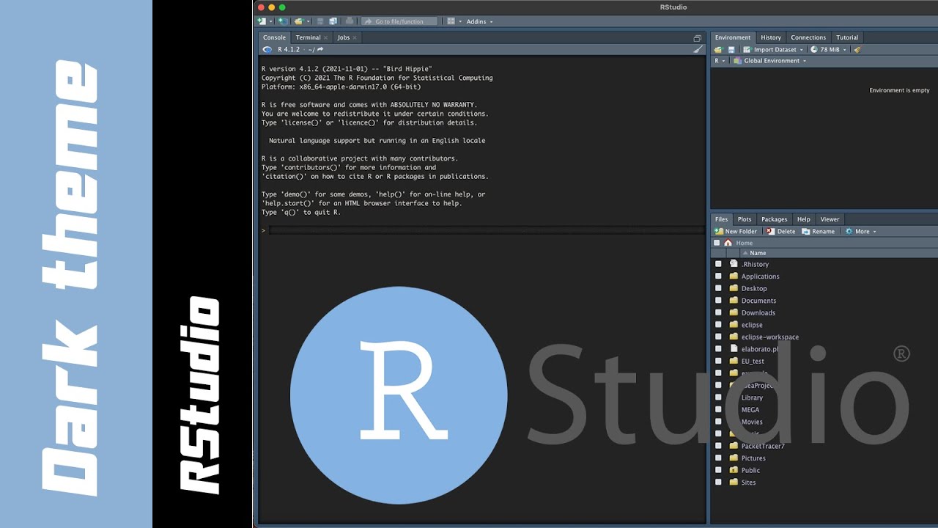The width and height of the screenshot is (938, 528).
Task: Switch to the Tutorial tab
Action: (x=847, y=37)
